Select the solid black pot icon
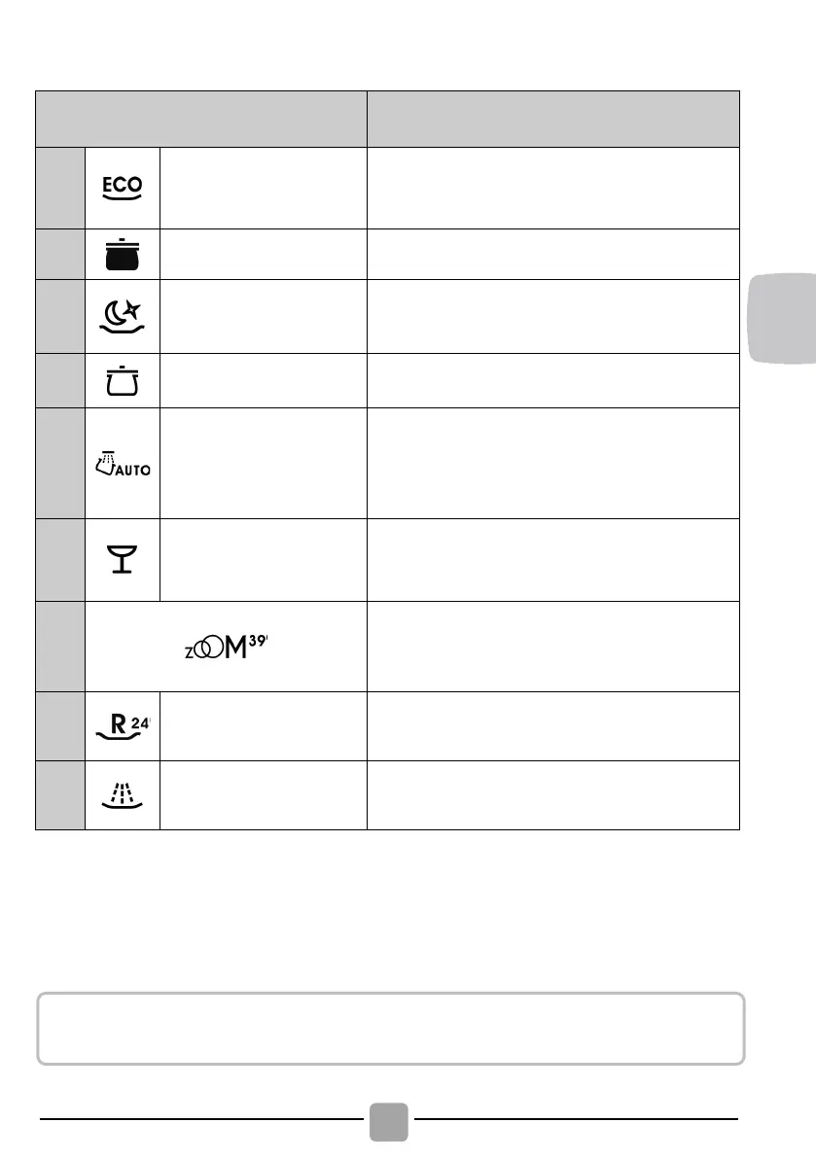This screenshot has width=816, height=1158. 123,256
